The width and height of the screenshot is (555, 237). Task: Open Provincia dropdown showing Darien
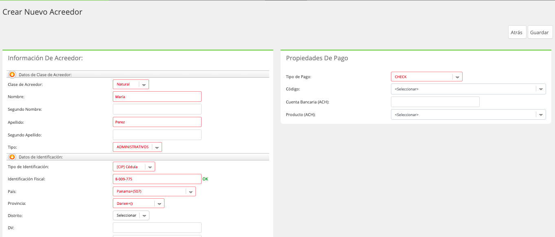pyautogui.click(x=138, y=203)
